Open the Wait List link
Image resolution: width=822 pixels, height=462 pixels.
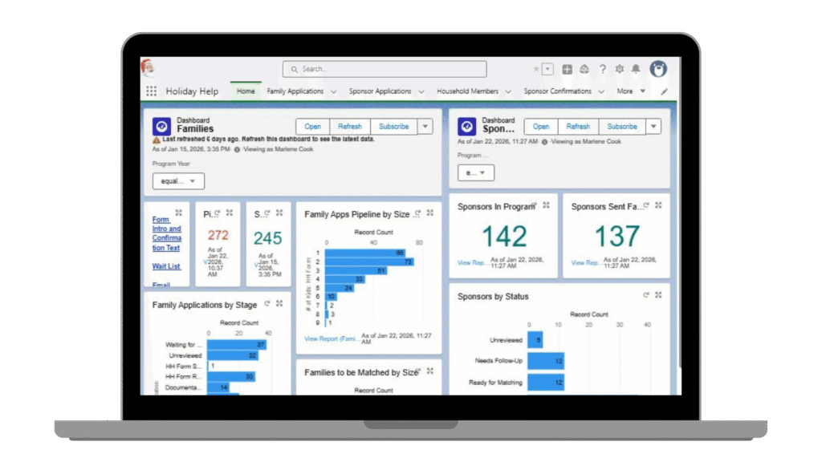click(x=165, y=265)
